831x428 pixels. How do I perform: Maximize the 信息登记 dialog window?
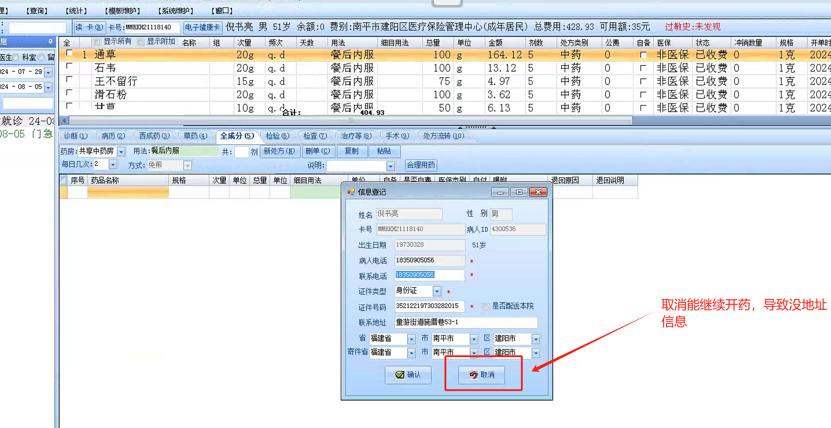(519, 192)
